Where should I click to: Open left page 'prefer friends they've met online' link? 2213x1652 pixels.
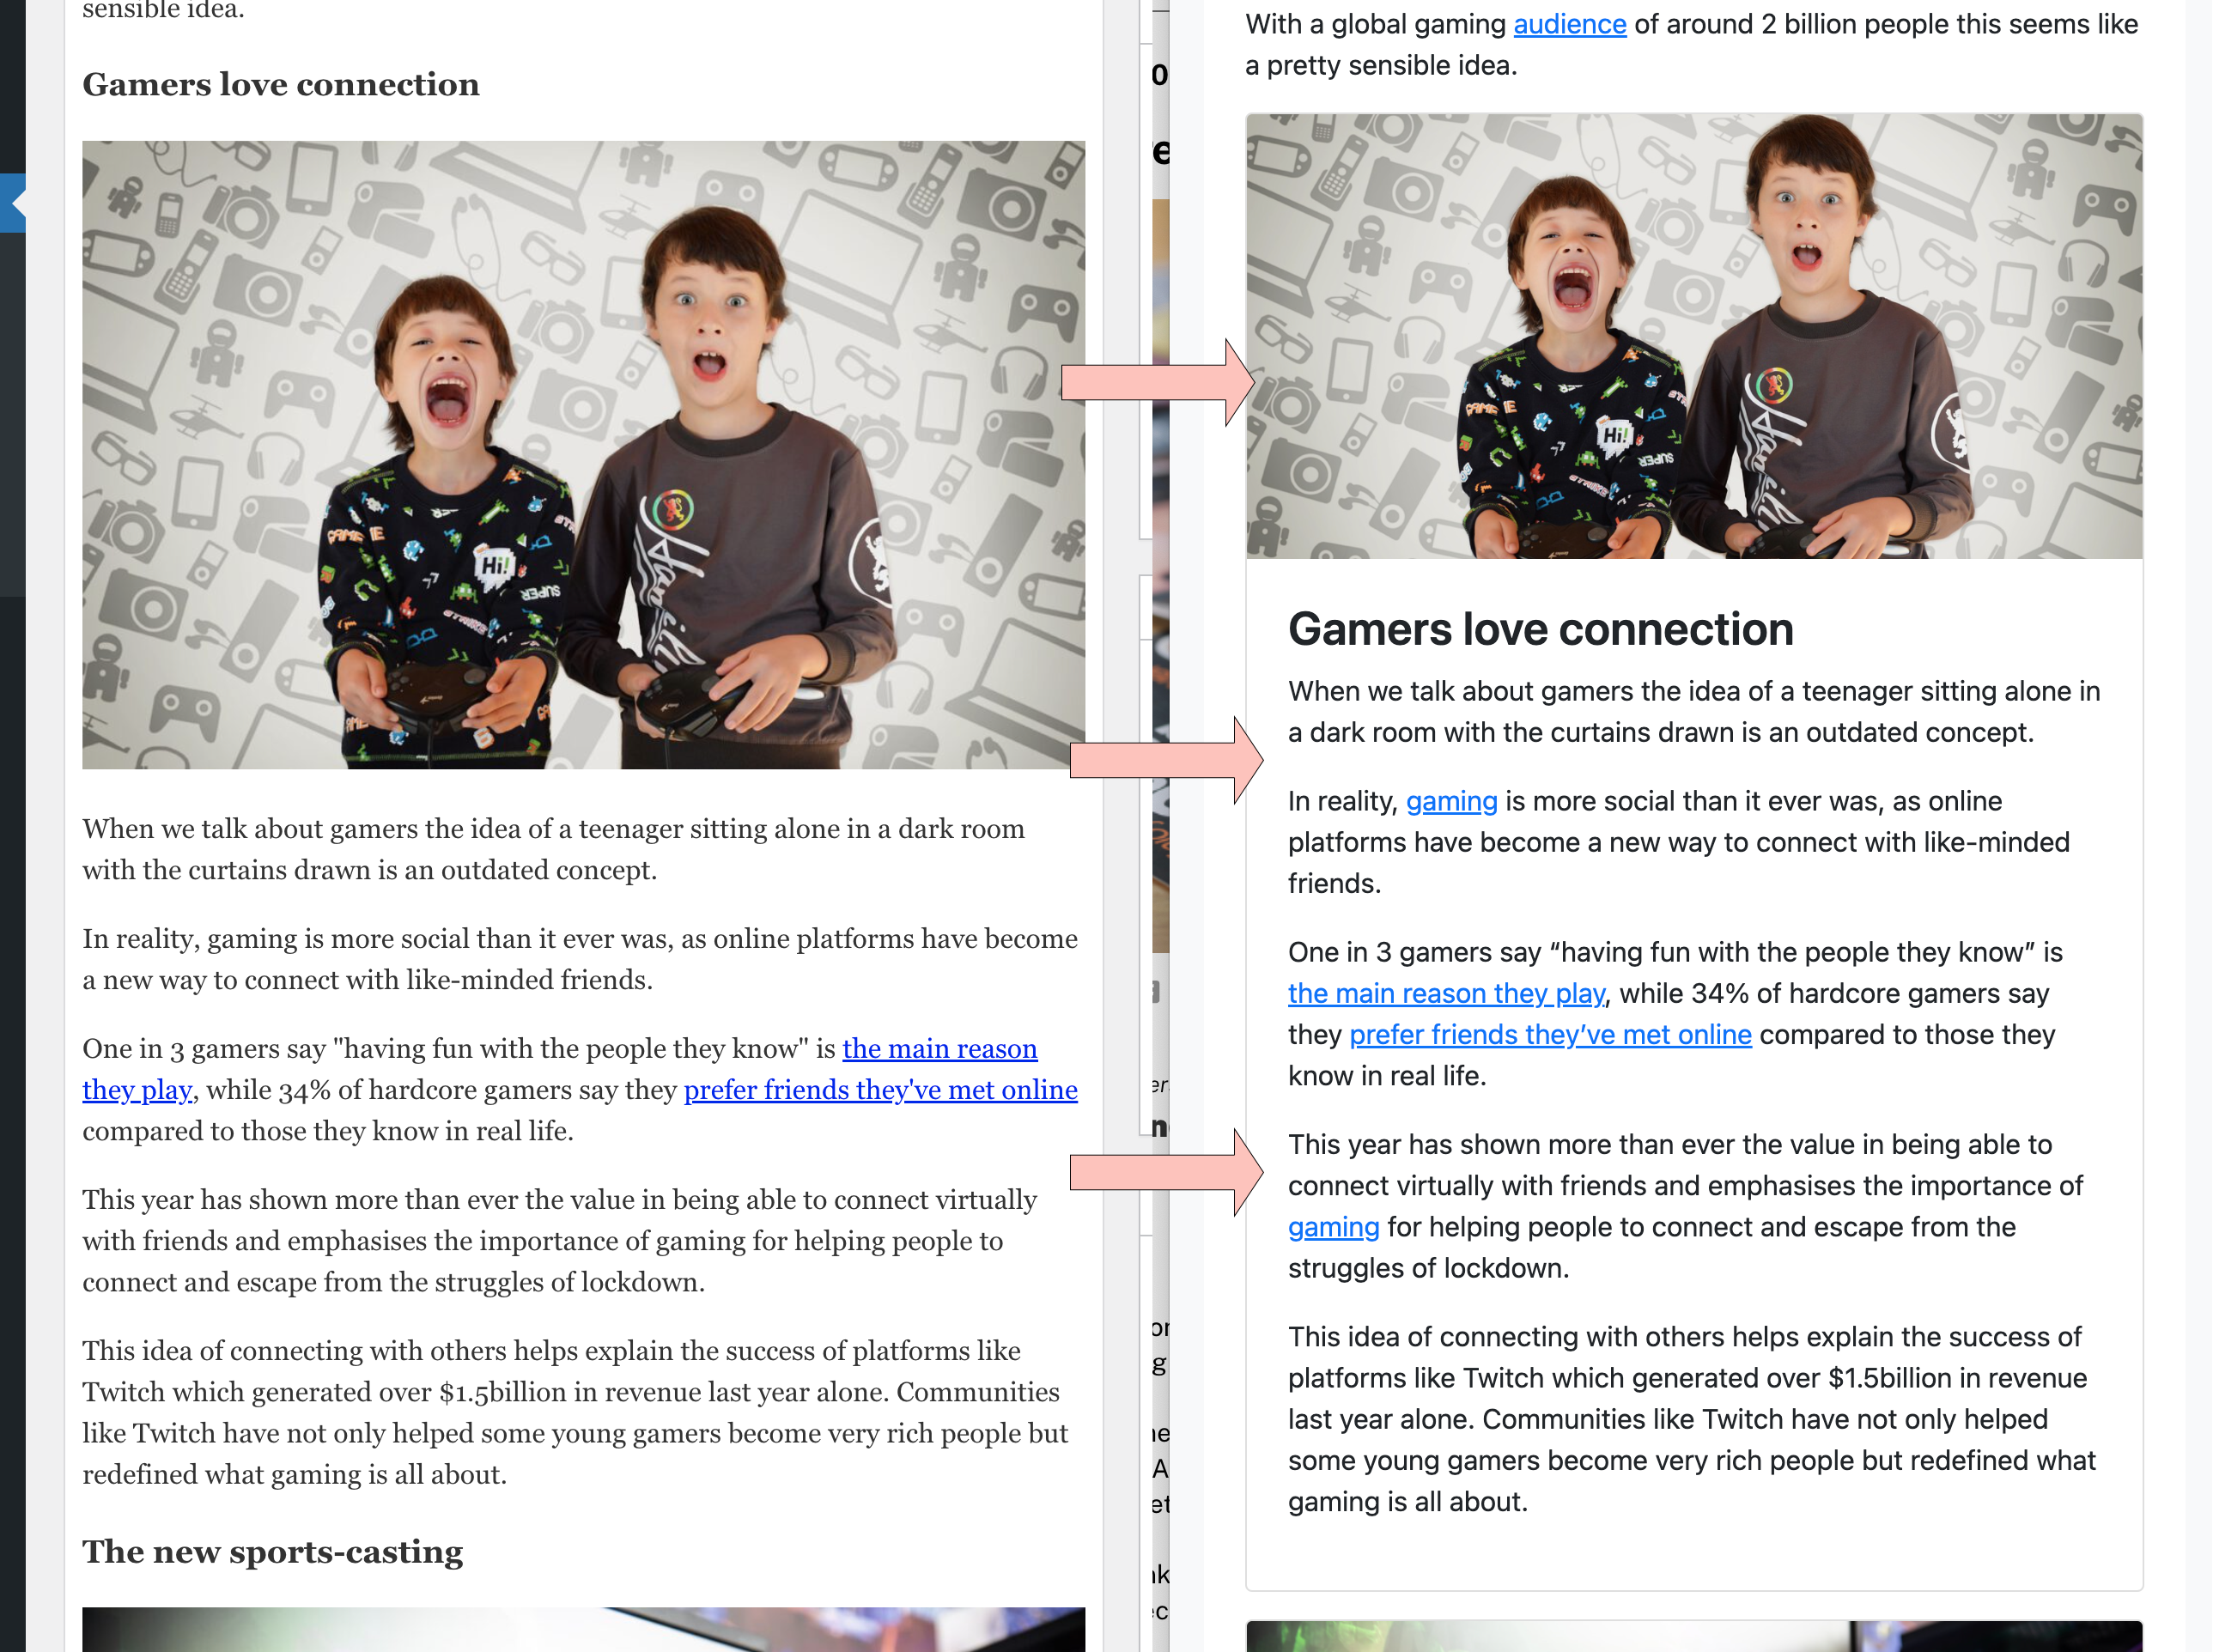(x=880, y=1089)
